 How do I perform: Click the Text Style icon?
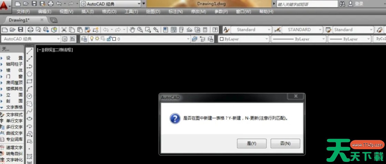coord(226,30)
